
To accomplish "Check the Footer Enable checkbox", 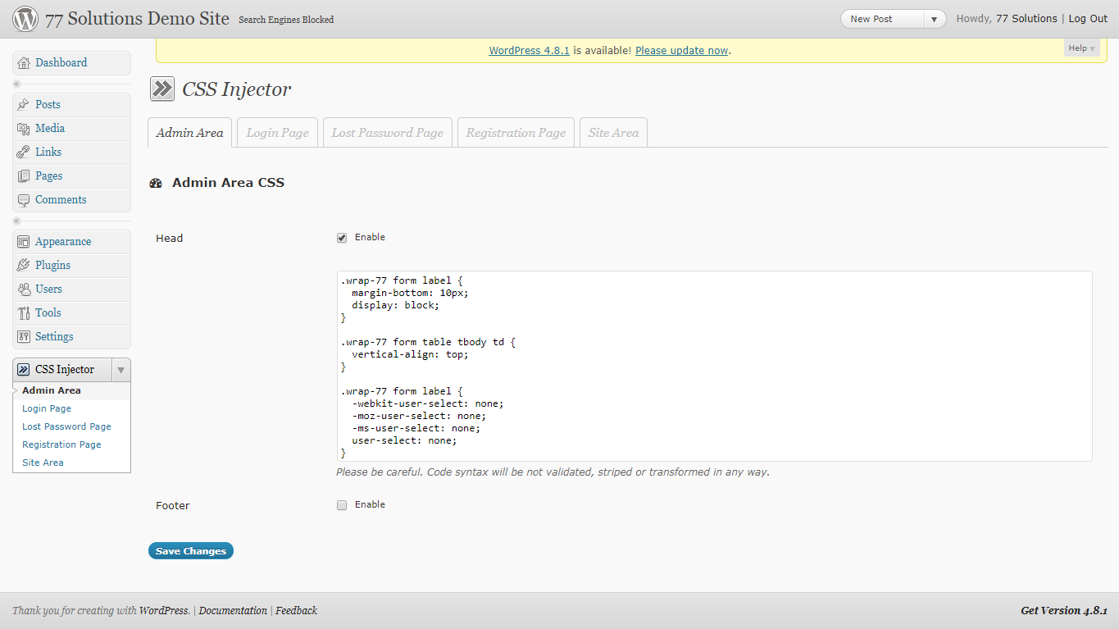I will point(342,505).
